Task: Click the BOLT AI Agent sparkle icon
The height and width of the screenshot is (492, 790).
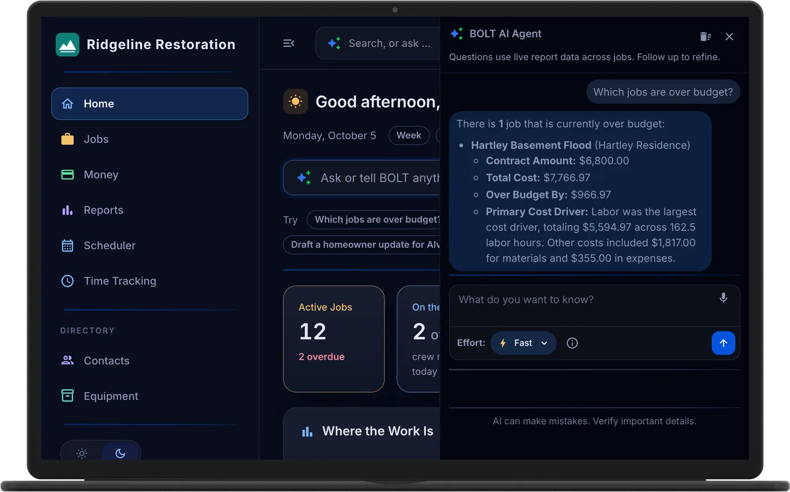Action: click(x=457, y=34)
